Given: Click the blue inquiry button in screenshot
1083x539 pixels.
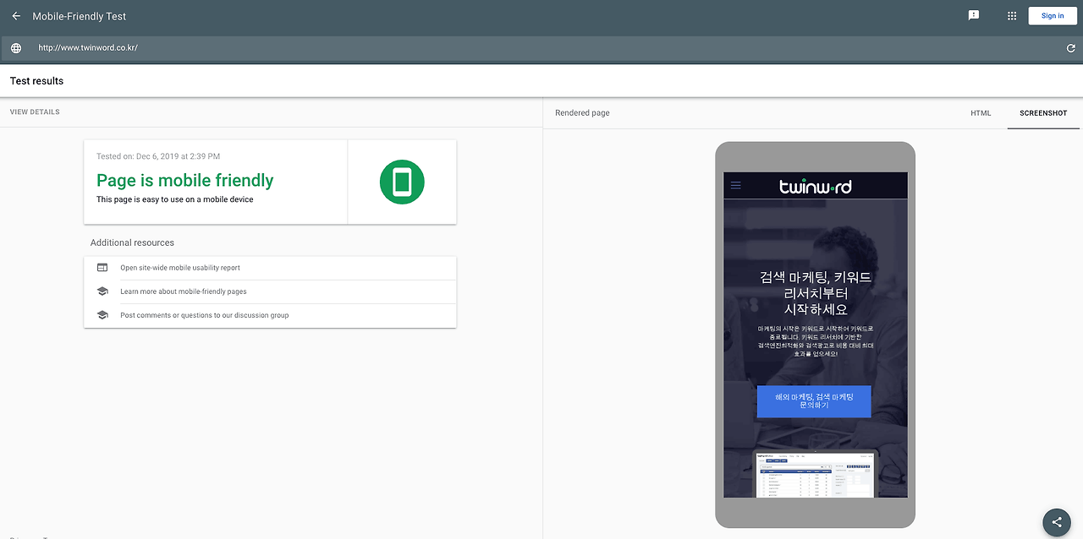Looking at the screenshot, I should (814, 400).
